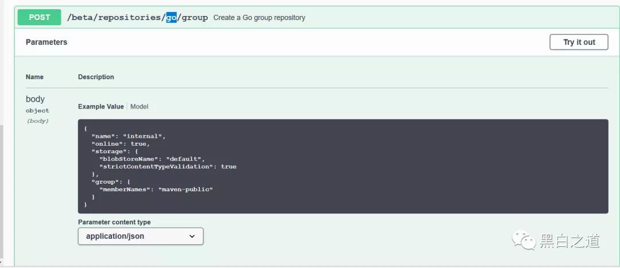Click the chevron arrow in content type select
Screen dimensions: 620x268
click(x=192, y=236)
